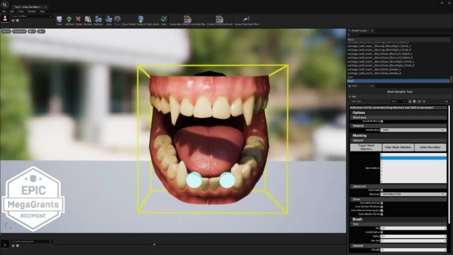The width and height of the screenshot is (453, 255).
Task: Toggle the Invert Mask checkbox
Action: [382, 190]
